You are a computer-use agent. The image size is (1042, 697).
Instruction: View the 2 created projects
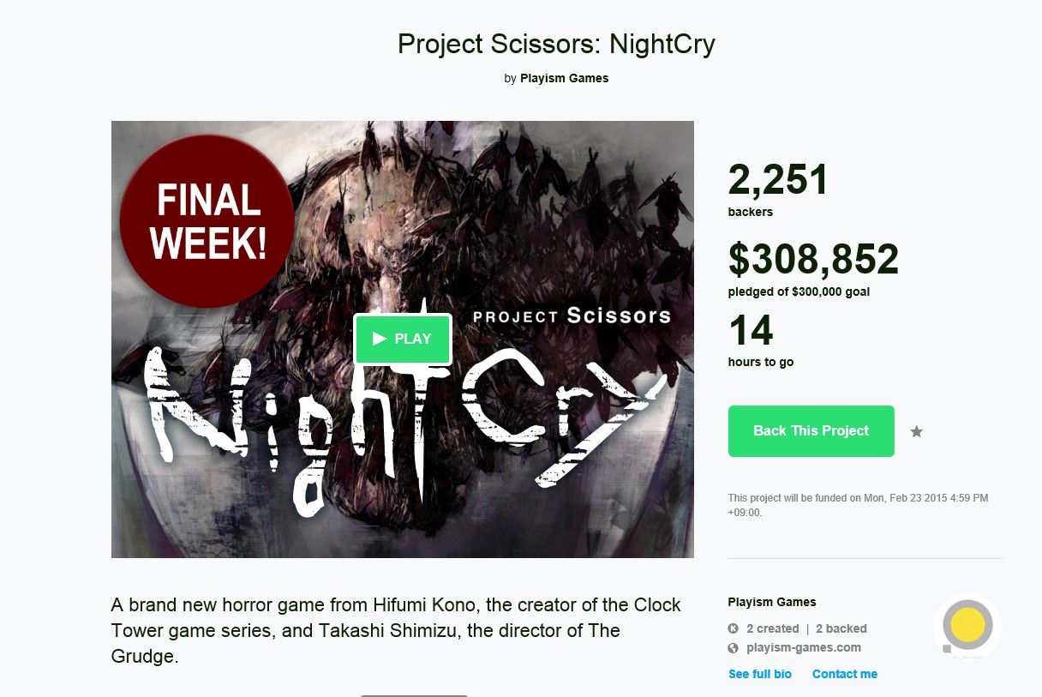click(x=772, y=628)
